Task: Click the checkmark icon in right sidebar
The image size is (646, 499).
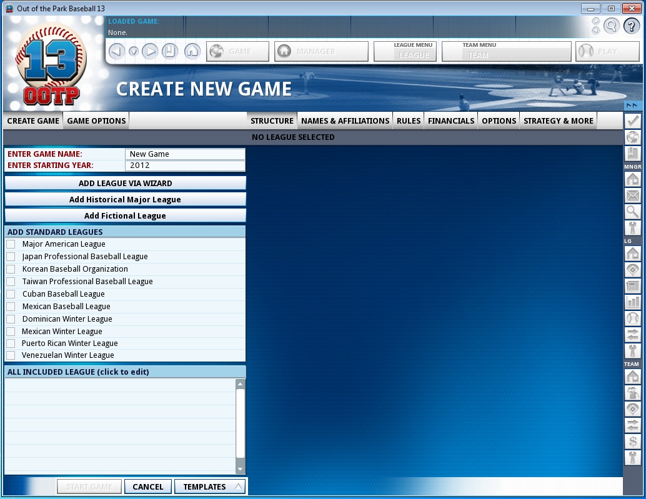Action: pos(632,121)
